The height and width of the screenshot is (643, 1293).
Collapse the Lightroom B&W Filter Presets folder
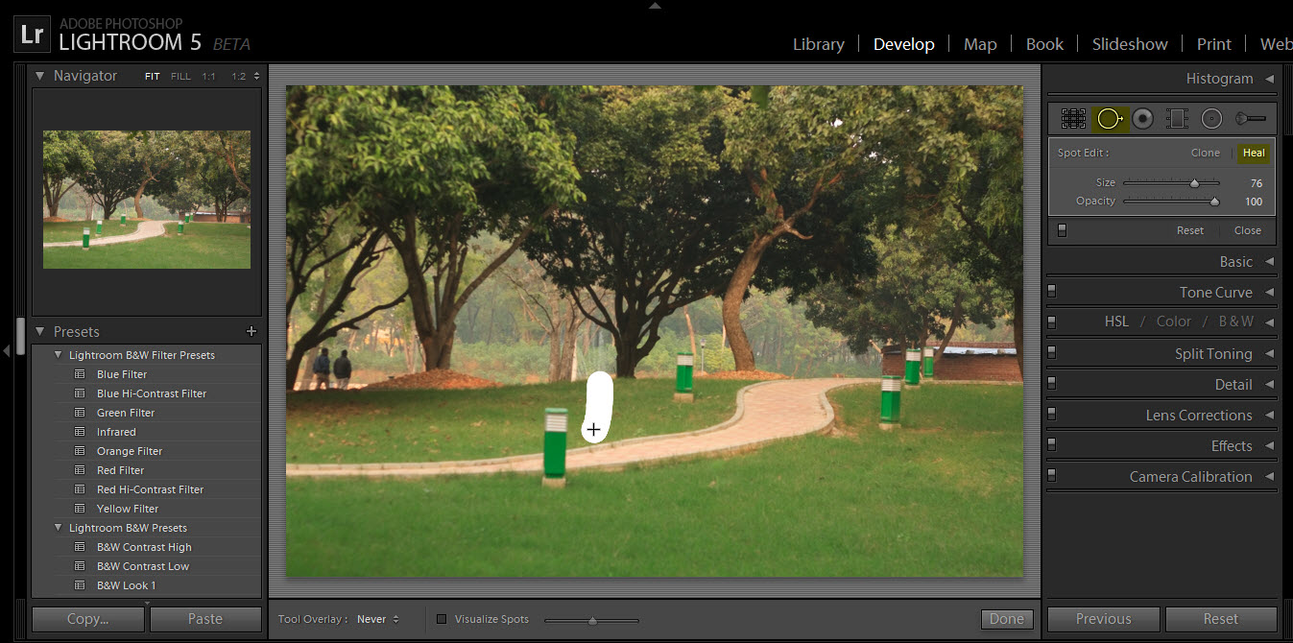point(58,355)
